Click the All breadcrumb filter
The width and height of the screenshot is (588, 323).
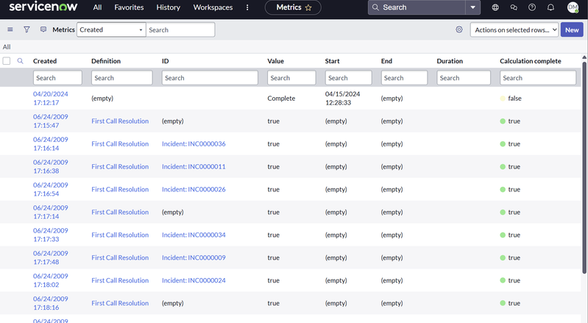pyautogui.click(x=7, y=47)
